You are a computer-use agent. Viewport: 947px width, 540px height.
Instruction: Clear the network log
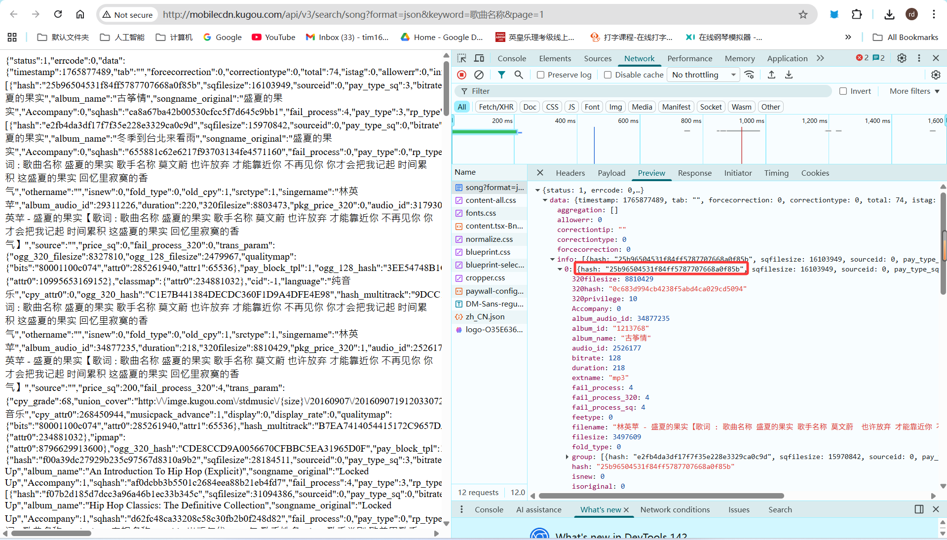click(479, 75)
